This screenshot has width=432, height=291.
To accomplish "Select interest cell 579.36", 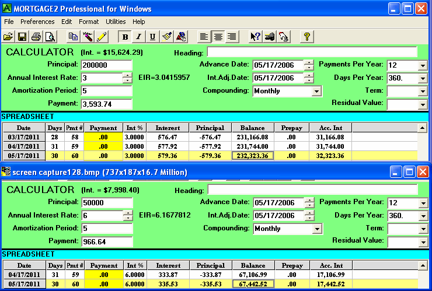I will click(x=168, y=156).
